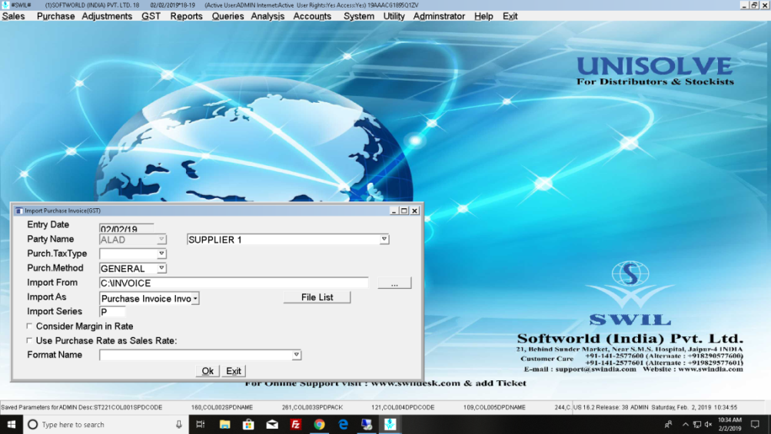Click the taskbar microphone icon

click(x=179, y=425)
